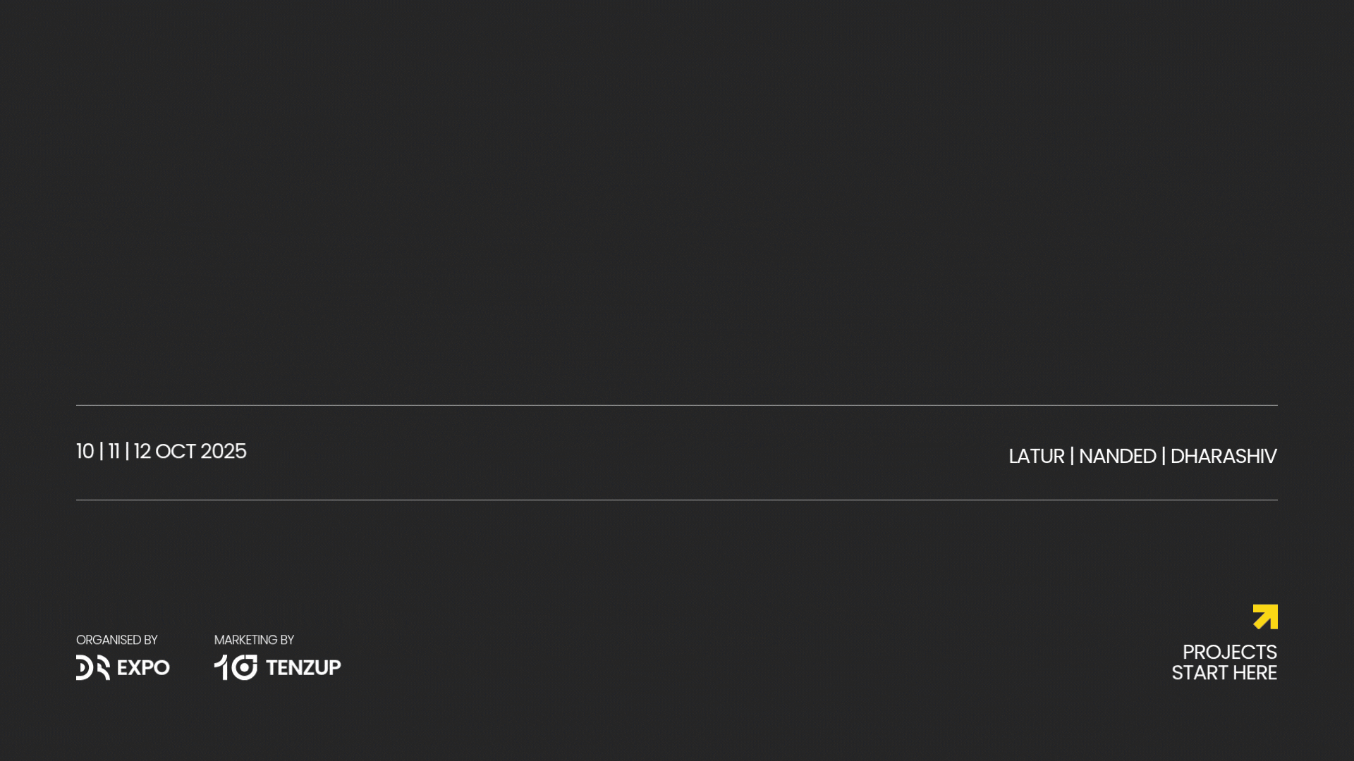Click the word PROJECTS
This screenshot has width=1354, height=761.
1230,652
